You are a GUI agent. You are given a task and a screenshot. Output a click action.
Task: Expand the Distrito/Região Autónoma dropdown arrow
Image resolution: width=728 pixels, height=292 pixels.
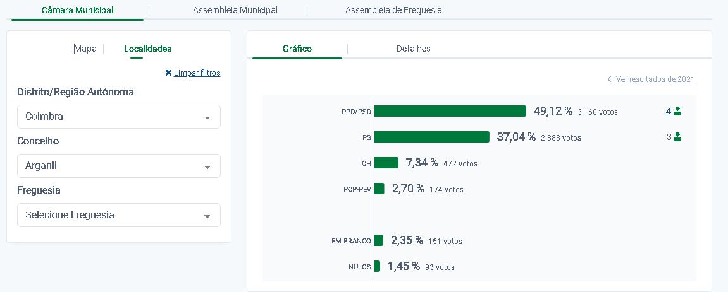pos(207,117)
